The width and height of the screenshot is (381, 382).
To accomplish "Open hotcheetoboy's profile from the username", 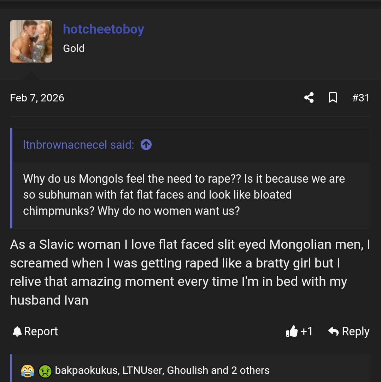I will pyautogui.click(x=103, y=29).
